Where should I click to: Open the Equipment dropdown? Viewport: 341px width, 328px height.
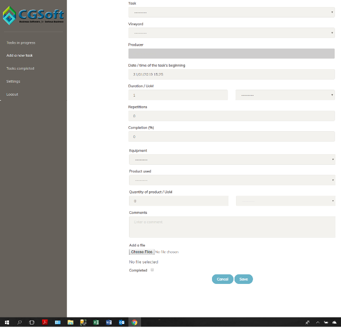[232, 160]
